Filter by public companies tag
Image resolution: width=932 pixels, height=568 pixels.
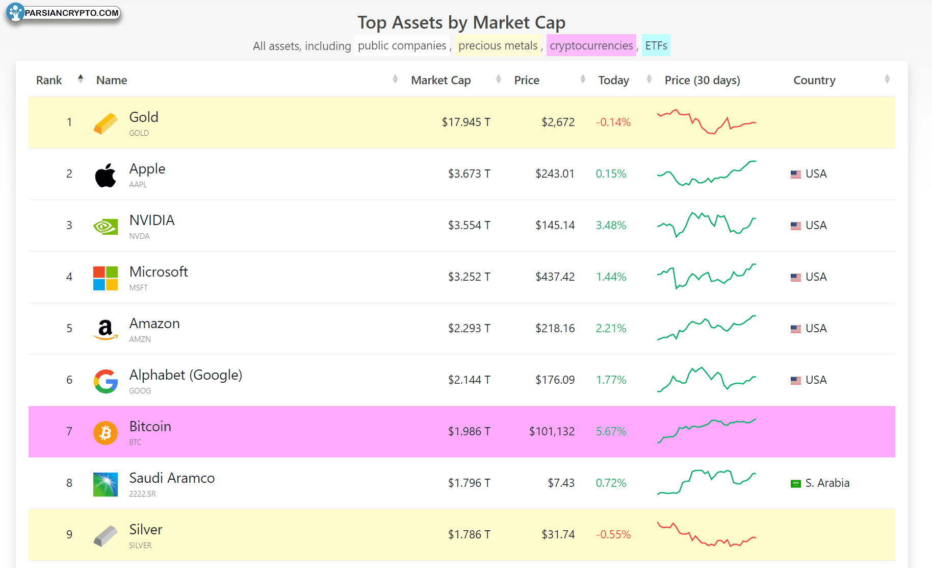(x=402, y=45)
